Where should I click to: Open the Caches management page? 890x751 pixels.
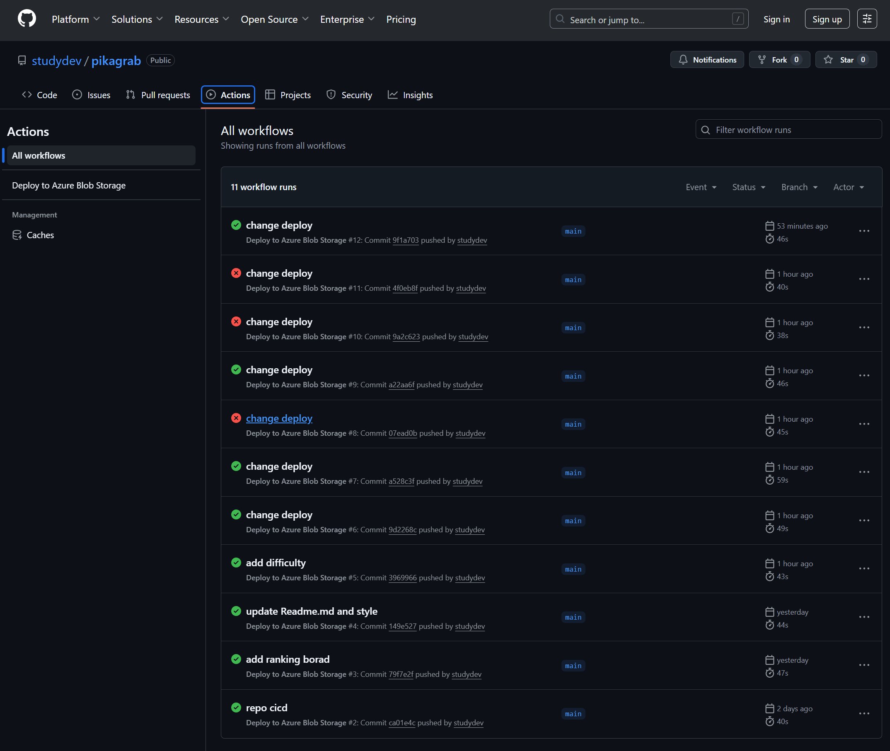(x=40, y=235)
